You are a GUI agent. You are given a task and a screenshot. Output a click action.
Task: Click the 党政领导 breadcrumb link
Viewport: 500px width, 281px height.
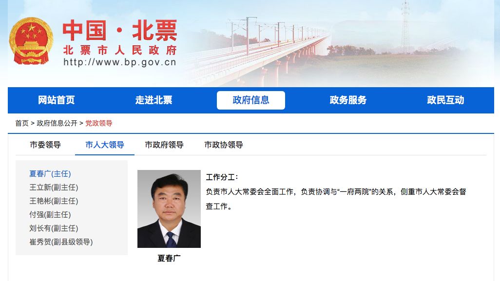[99, 123]
